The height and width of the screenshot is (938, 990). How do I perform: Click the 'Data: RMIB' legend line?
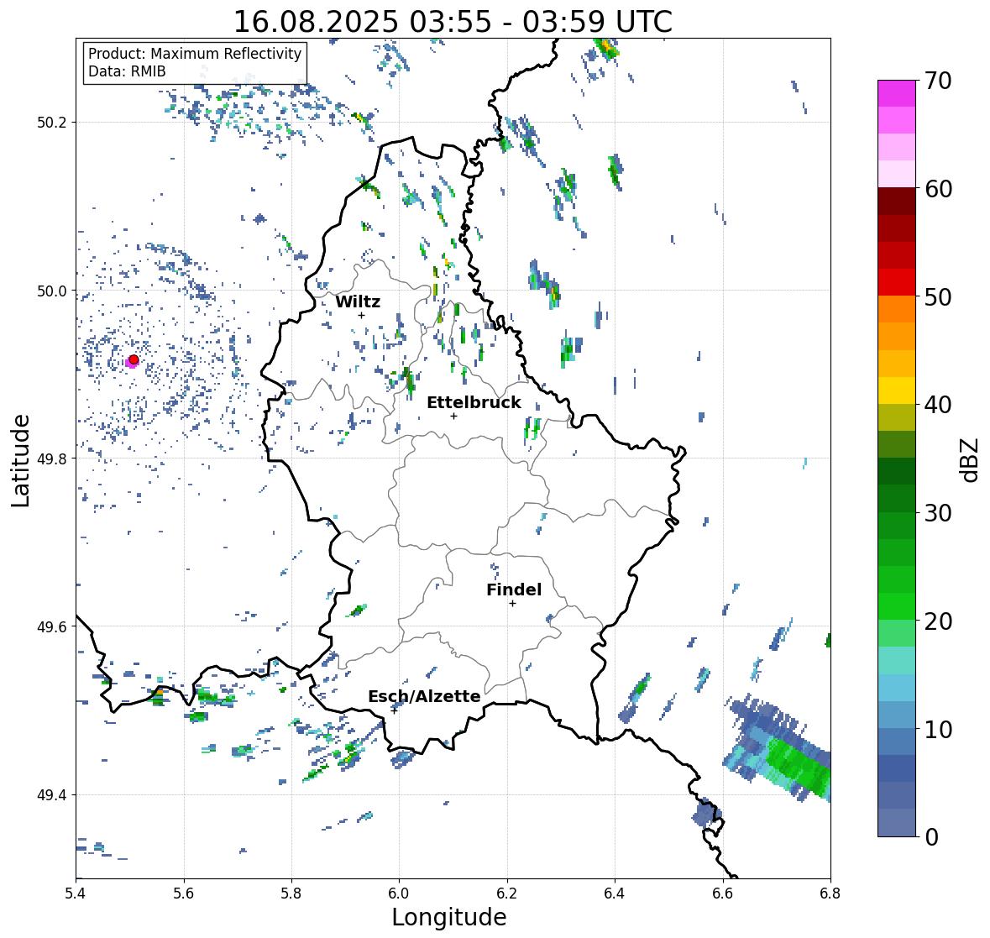(x=127, y=71)
